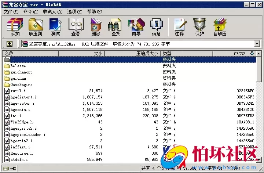The height and width of the screenshot is (173, 264).
Task: Click the stdafx.i file icon
Action: click(7, 159)
